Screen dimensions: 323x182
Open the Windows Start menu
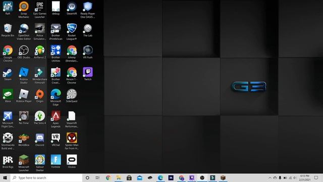(5, 177)
